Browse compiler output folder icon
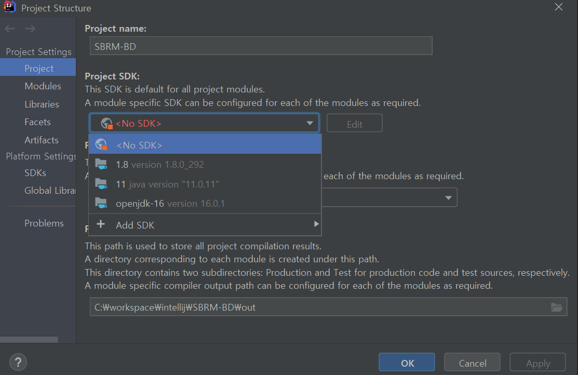This screenshot has height=375, width=578. 556,307
